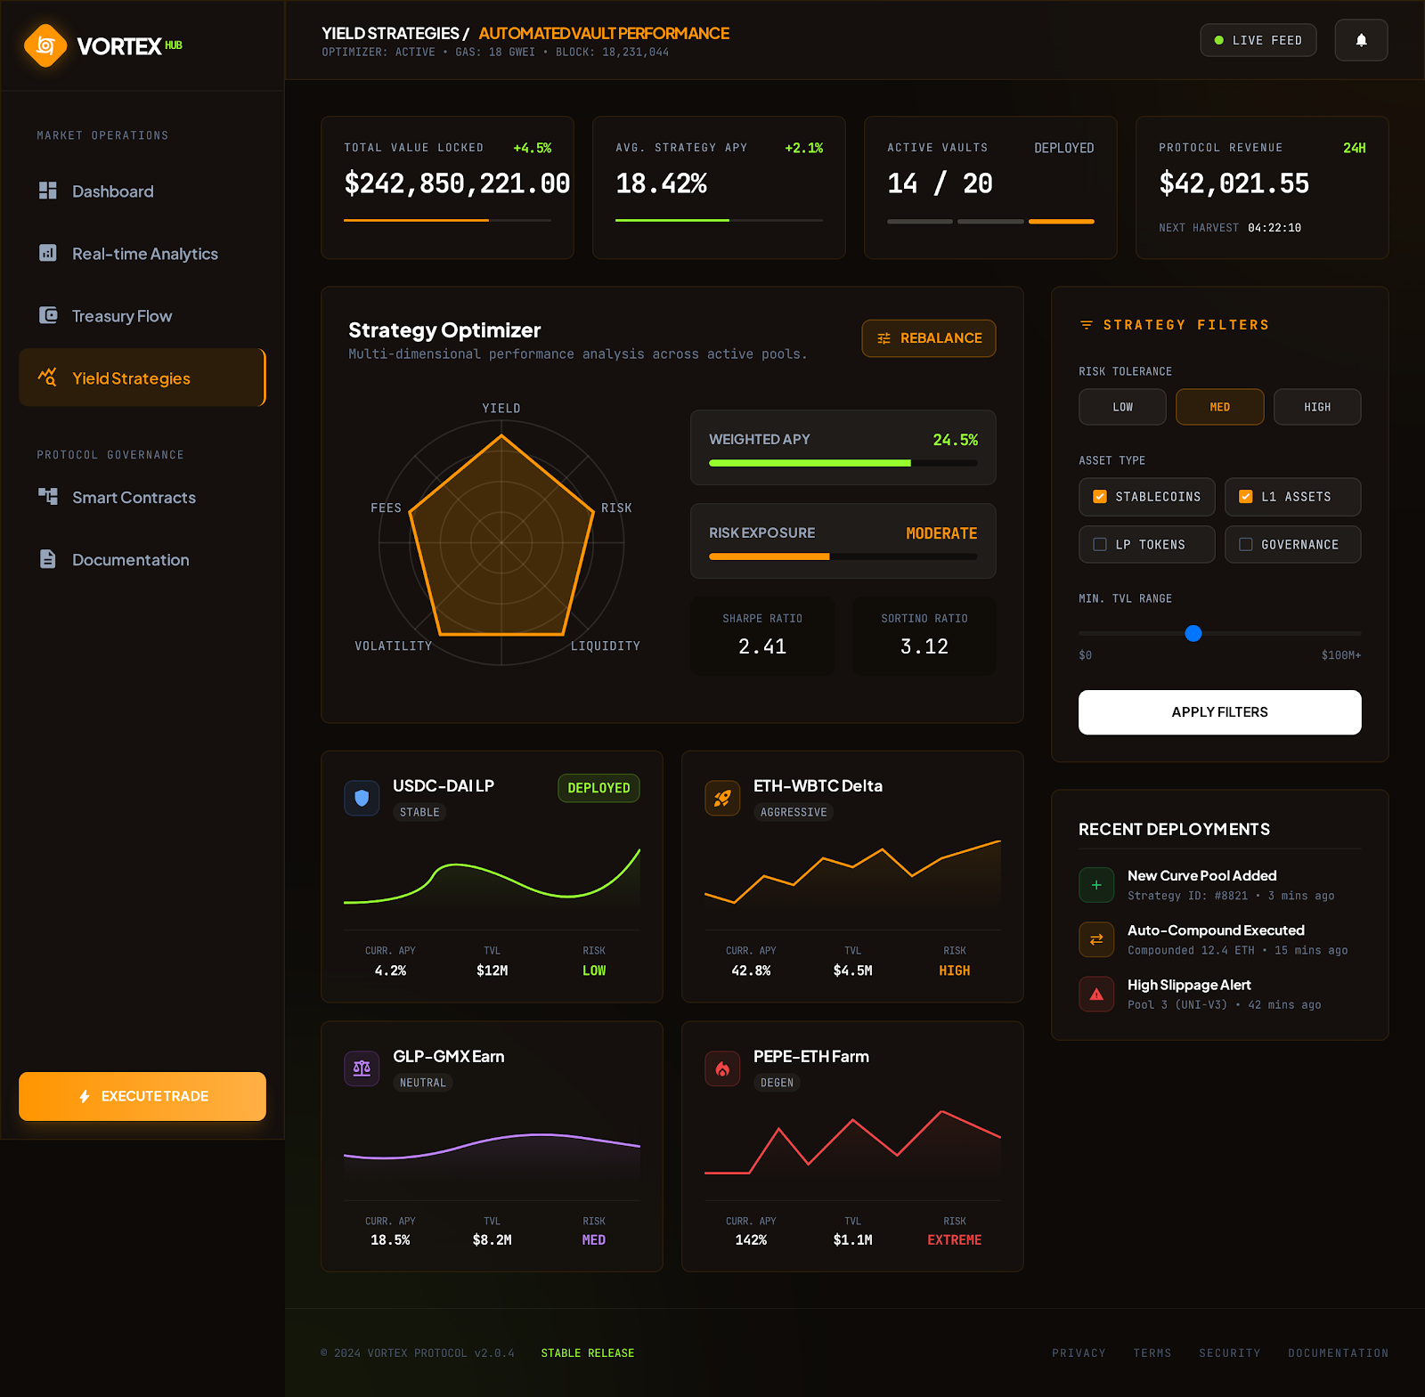Open Documentation via its page icon
Viewport: 1425px width, 1397px height.
(x=47, y=559)
